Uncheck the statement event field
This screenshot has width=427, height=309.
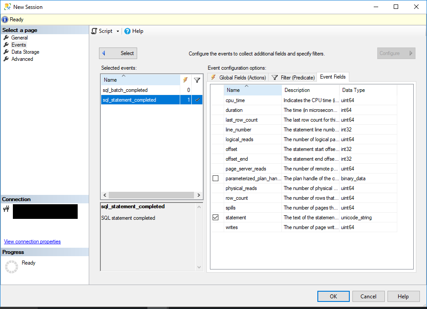coord(216,217)
